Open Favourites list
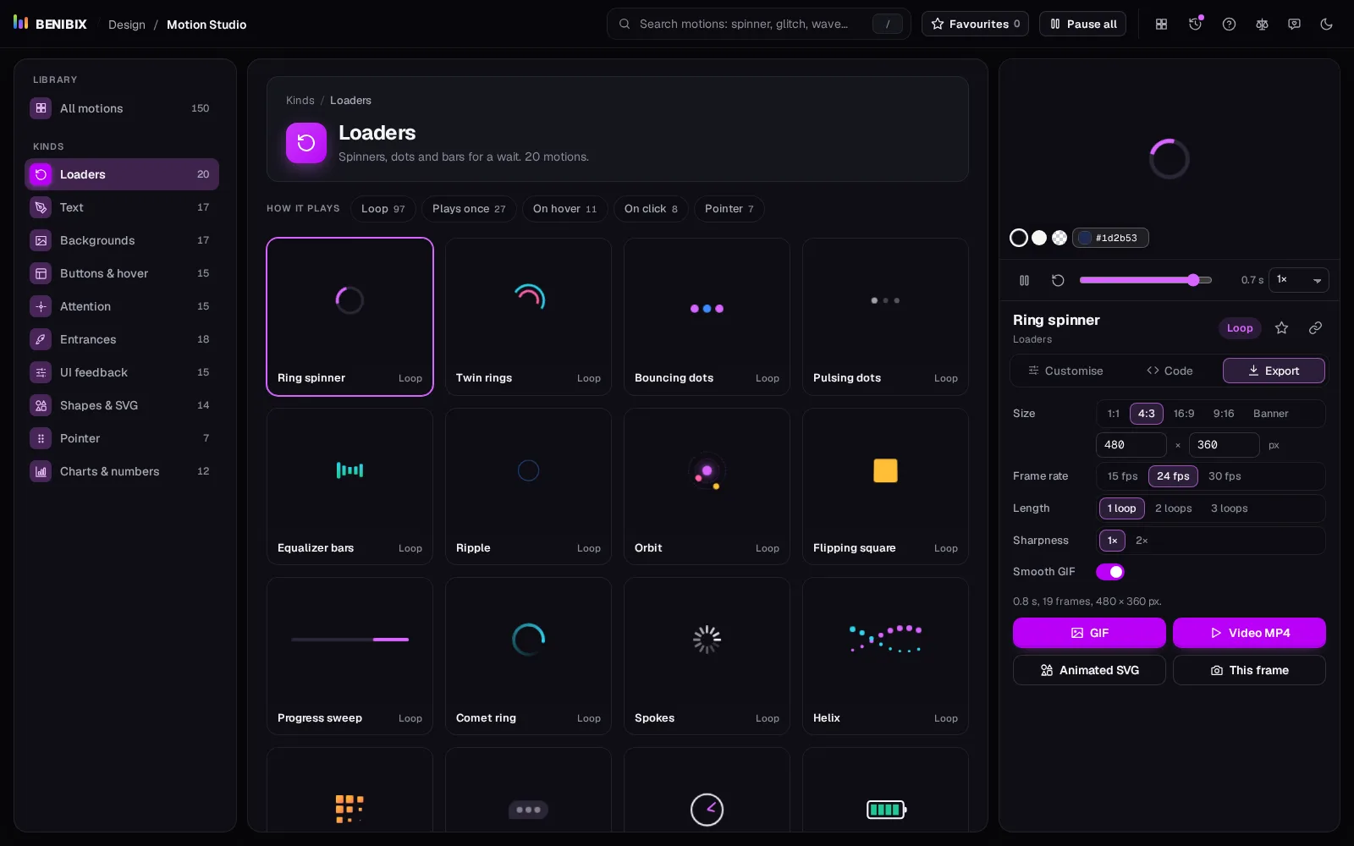 975,24
